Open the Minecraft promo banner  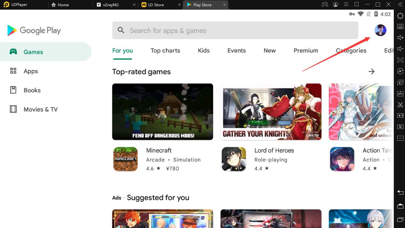[163, 112]
